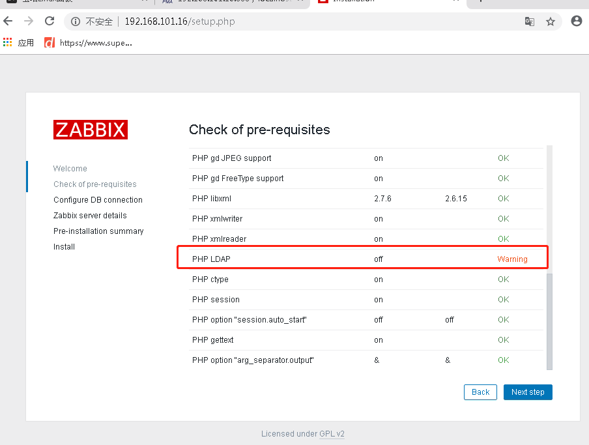Viewport: 589px width, 445px height.
Task: Click the PHP LDAP row label
Action: click(211, 259)
